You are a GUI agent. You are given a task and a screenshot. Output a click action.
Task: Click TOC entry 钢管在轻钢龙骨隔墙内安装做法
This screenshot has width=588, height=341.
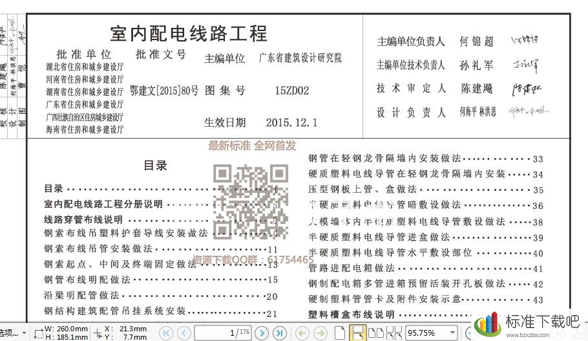(x=426, y=159)
